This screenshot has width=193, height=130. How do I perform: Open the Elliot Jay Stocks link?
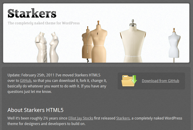coord(81,118)
